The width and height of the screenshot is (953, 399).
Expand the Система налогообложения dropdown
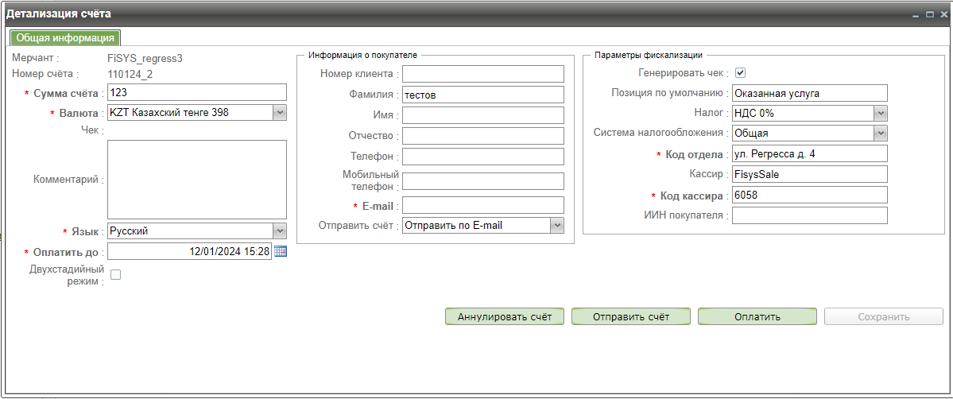coord(880,134)
